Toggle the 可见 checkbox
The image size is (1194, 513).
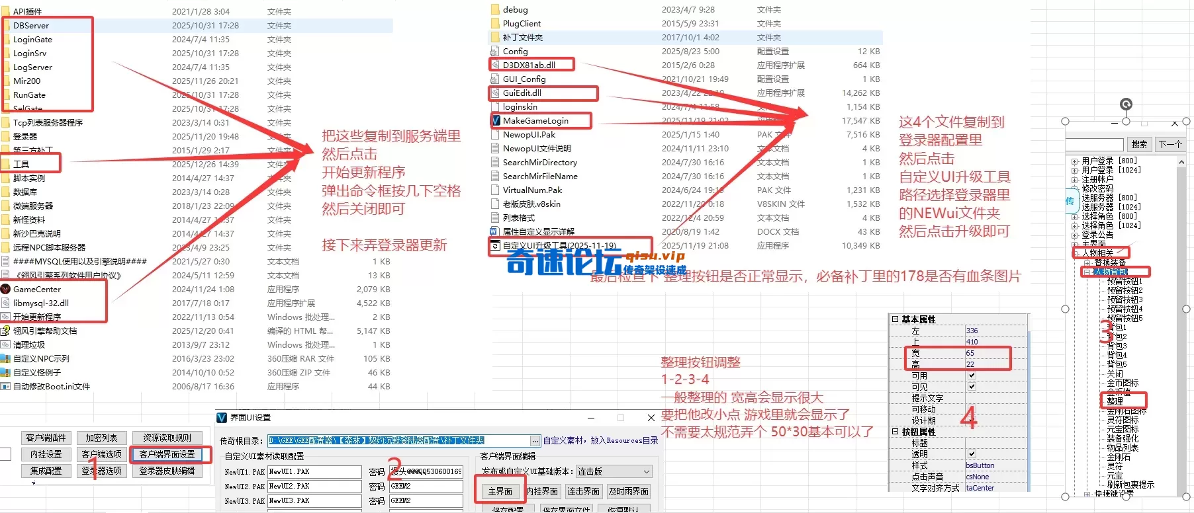(x=972, y=387)
